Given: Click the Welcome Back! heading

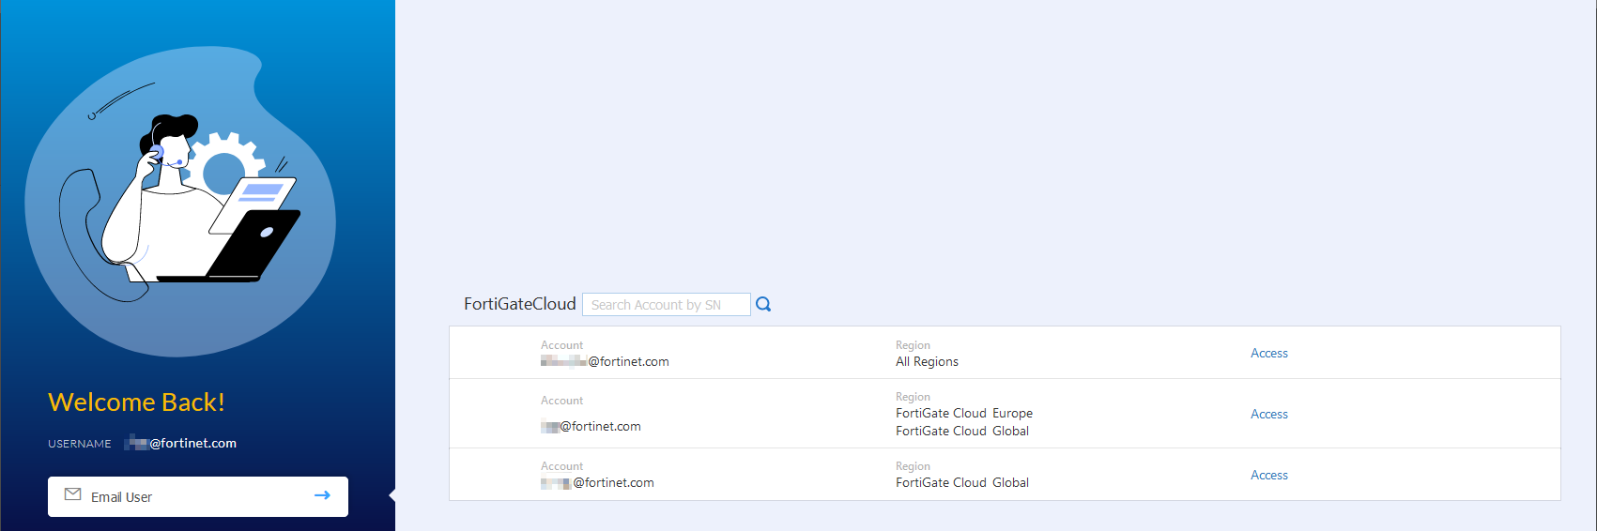Looking at the screenshot, I should (x=137, y=402).
